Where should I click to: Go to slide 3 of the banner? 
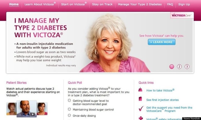coord(187,67)
